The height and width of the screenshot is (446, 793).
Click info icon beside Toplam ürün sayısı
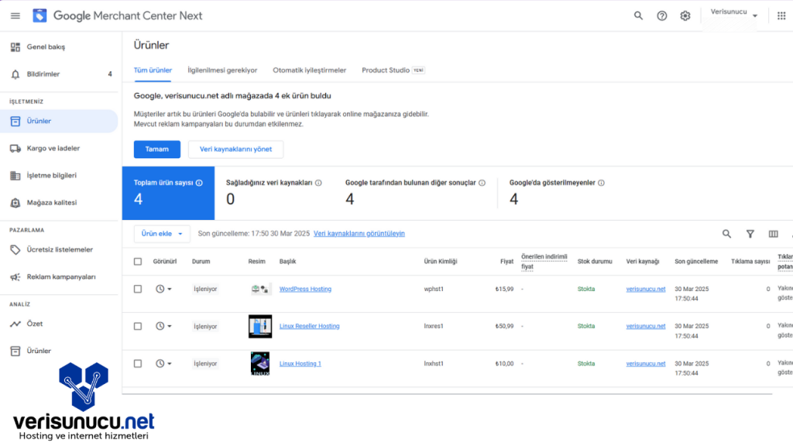pos(199,183)
